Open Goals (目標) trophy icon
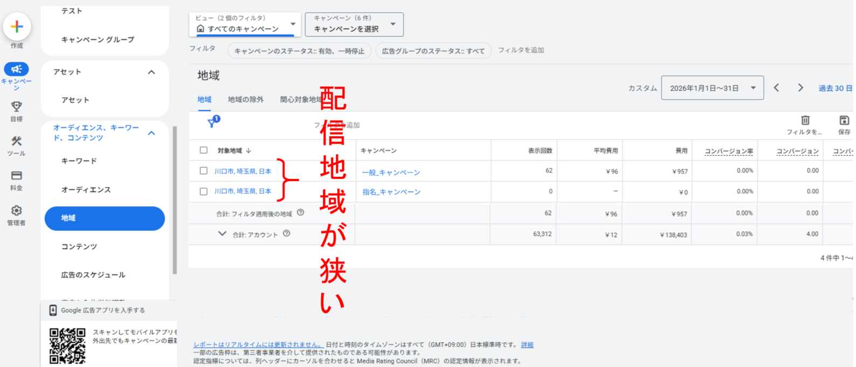Image resolution: width=856 pixels, height=367 pixels. pos(16,107)
